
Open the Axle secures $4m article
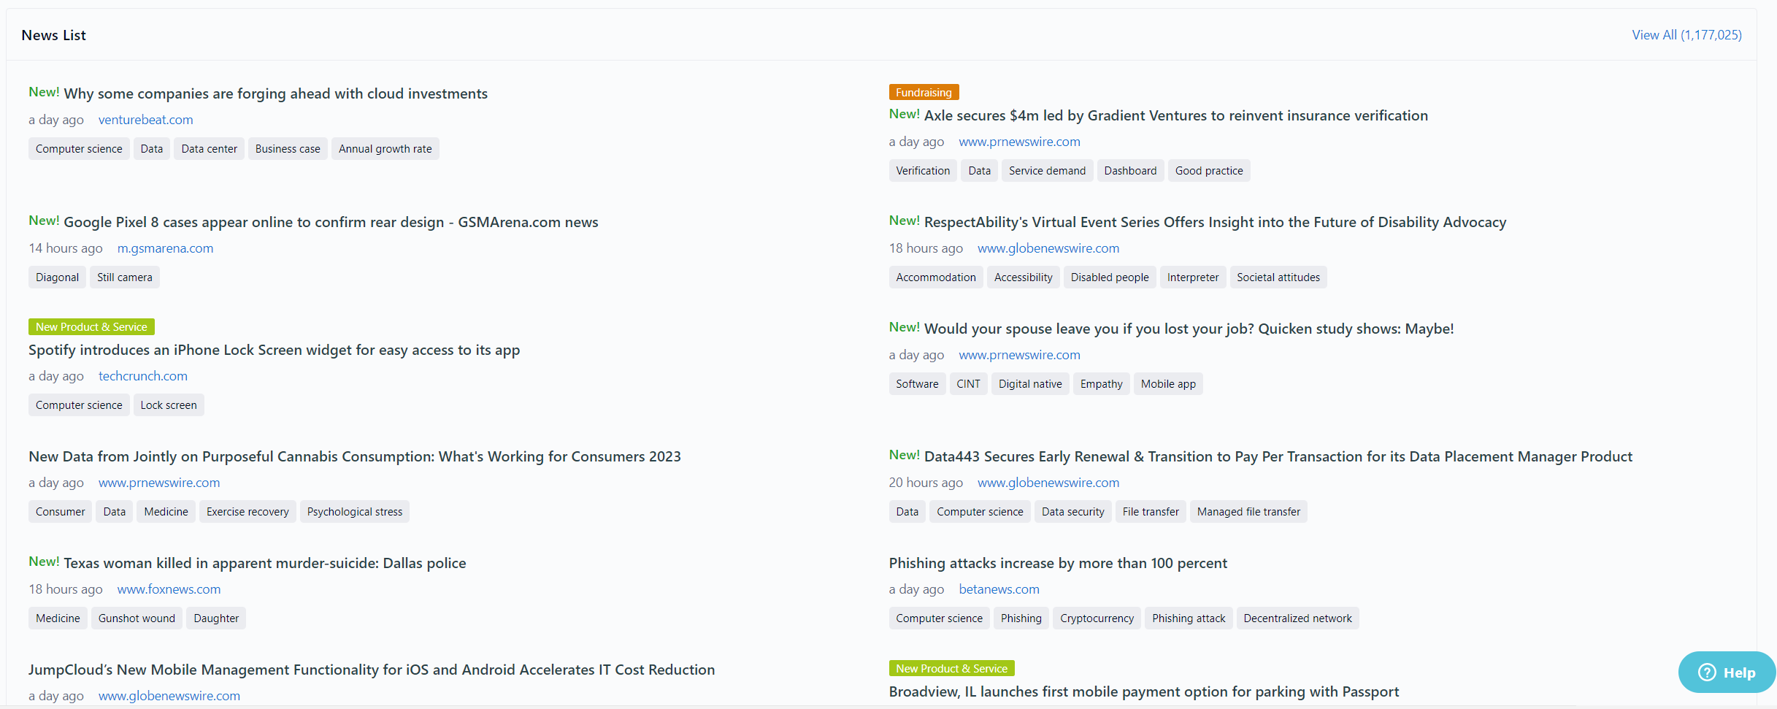click(1175, 115)
